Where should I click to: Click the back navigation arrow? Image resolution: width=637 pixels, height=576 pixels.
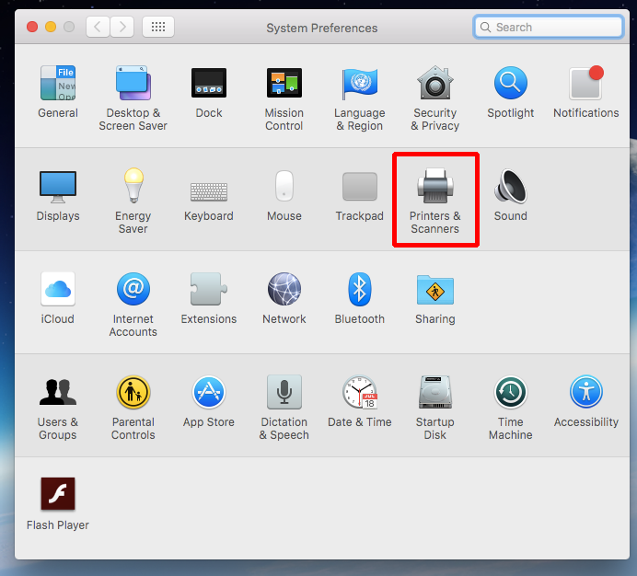(98, 27)
